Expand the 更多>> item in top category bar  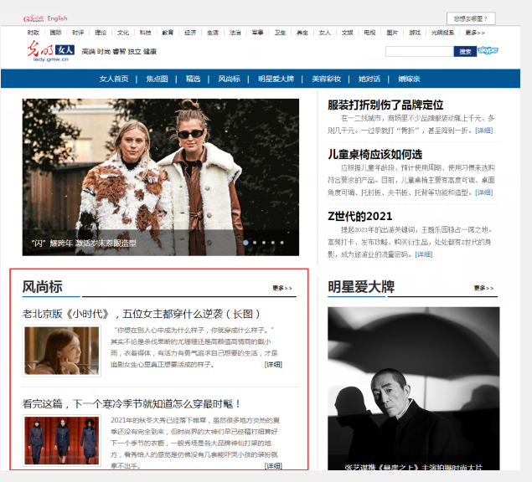coord(475,33)
